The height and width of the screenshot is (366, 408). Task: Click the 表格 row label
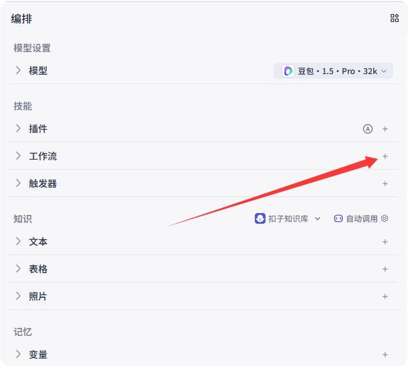38,269
